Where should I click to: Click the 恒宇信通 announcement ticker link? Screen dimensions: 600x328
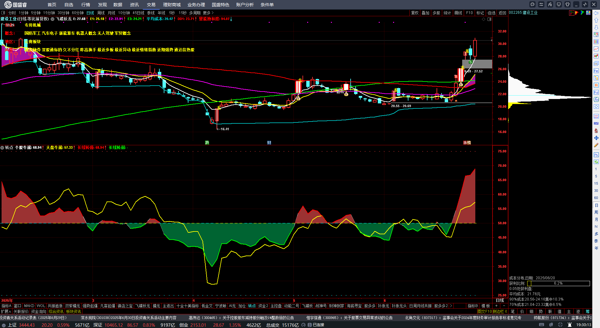[x=349, y=318]
